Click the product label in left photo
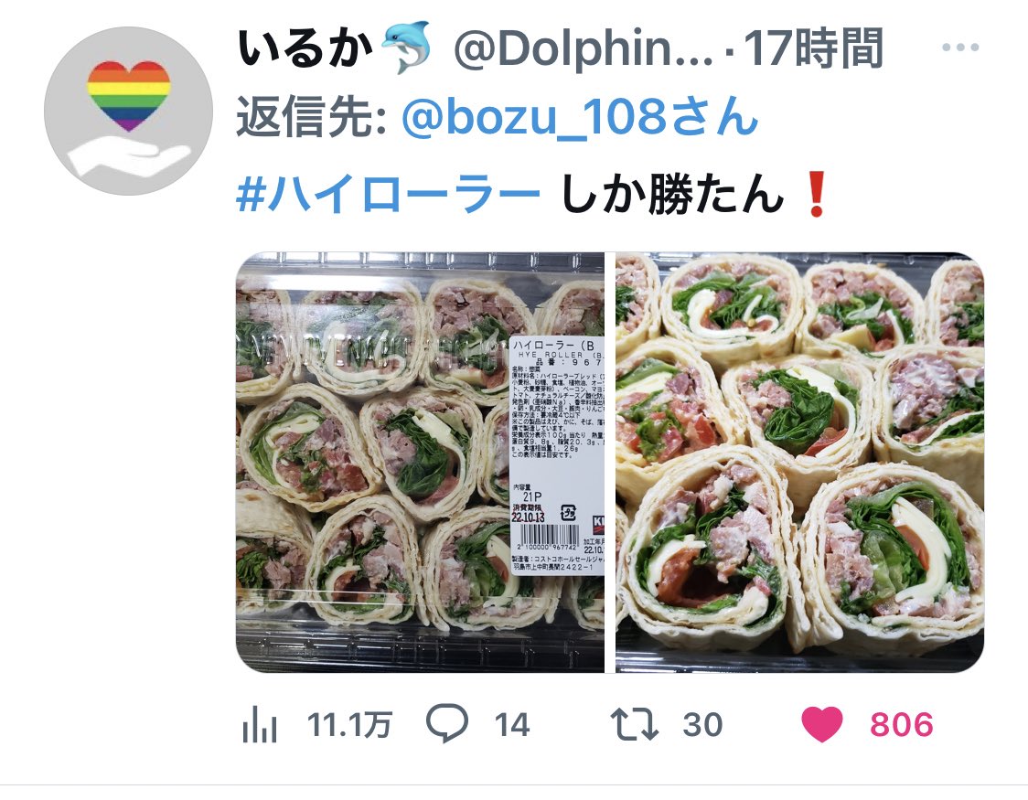This screenshot has height=800, width=1028. click(557, 455)
